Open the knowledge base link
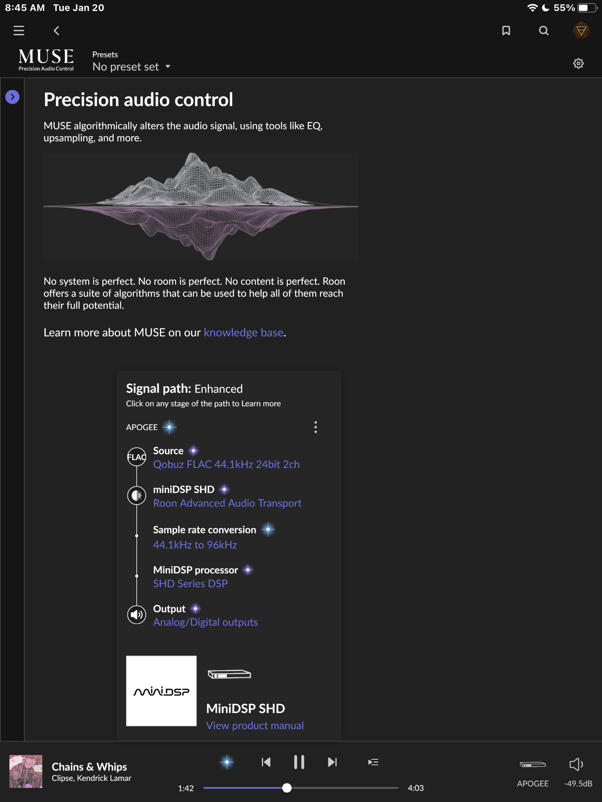 (x=243, y=332)
